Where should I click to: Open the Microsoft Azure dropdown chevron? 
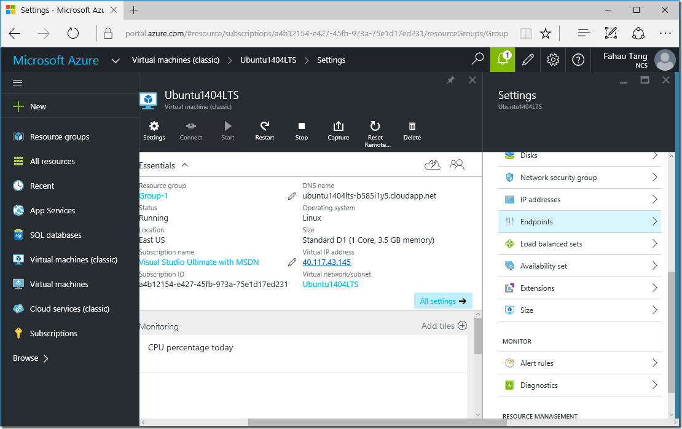[116, 60]
